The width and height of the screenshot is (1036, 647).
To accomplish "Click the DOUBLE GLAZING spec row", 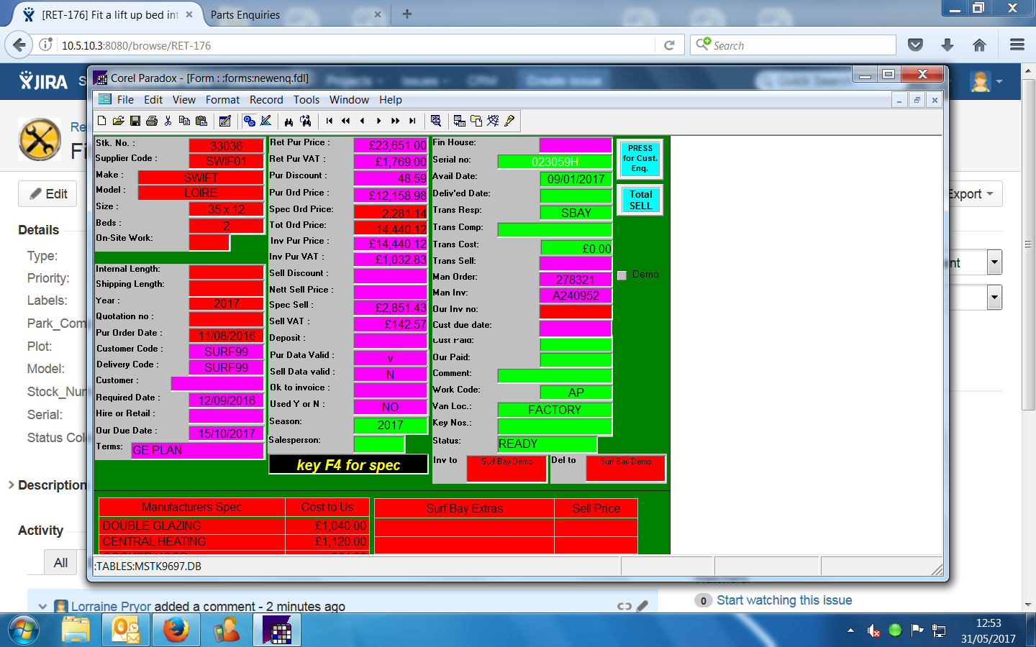I will coord(234,526).
